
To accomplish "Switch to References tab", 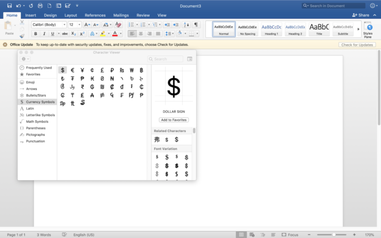I will pyautogui.click(x=95, y=15).
